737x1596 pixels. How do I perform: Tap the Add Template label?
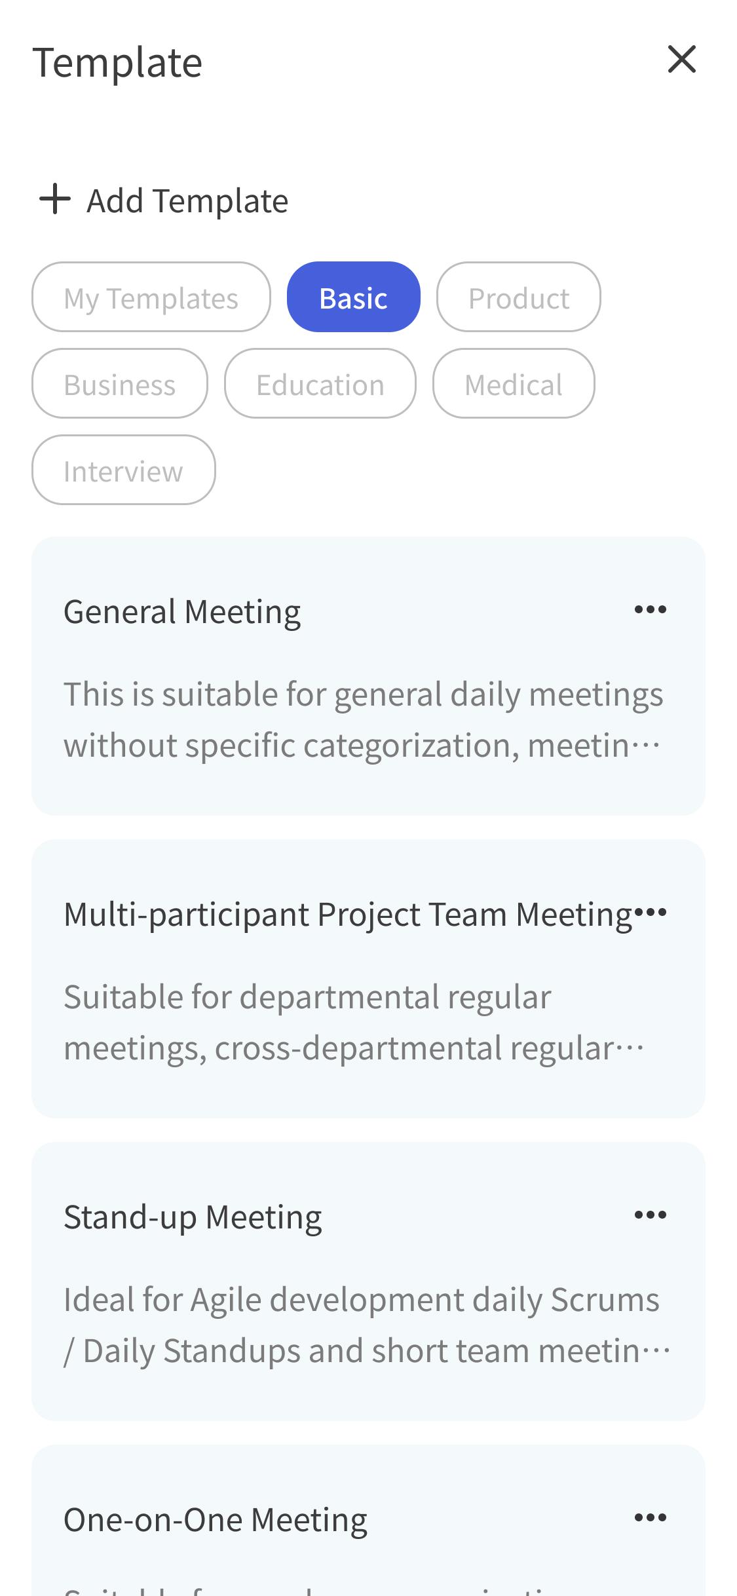(187, 200)
